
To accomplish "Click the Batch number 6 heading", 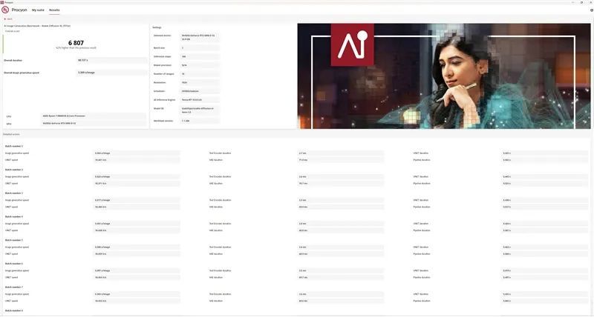I will (x=14, y=264).
